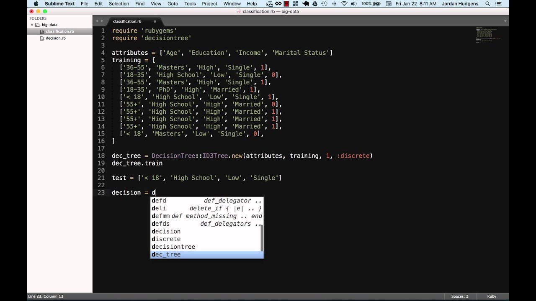
Task: Place cursor on the attributes array line
Action: [222, 53]
